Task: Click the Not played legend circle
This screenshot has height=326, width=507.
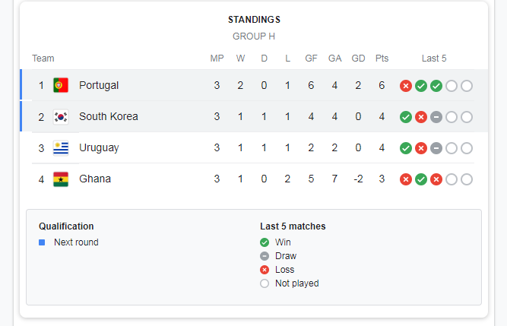Action: [265, 283]
